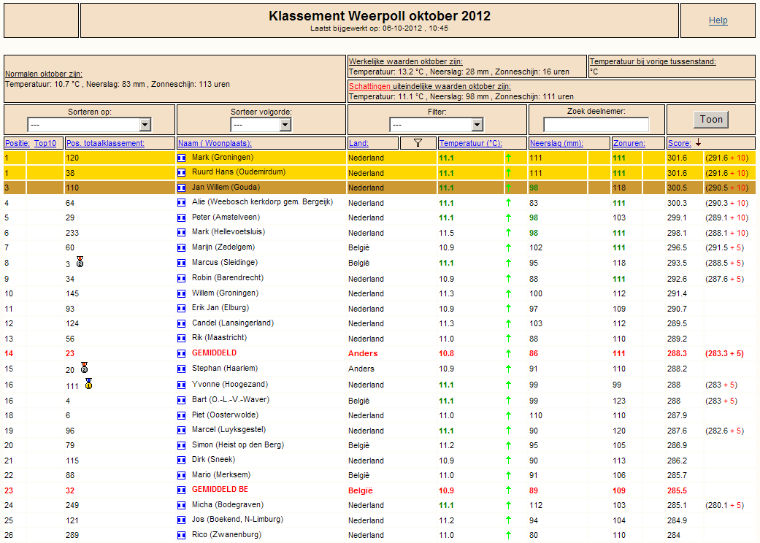Click the green up arrow in Peter (Amstelveen) row
This screenshot has height=543, width=760.
click(x=508, y=217)
